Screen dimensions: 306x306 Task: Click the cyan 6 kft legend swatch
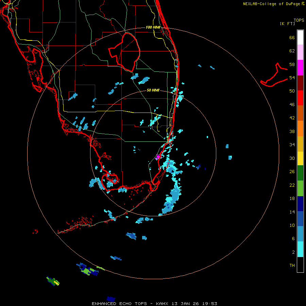(x=300, y=249)
